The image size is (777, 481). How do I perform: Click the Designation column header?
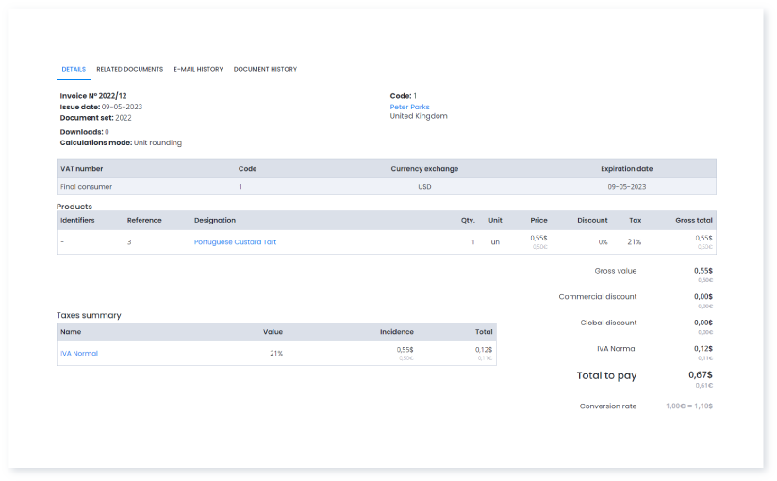pos(215,220)
